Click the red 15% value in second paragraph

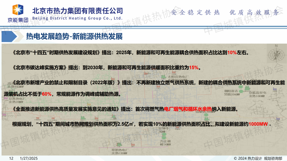click(x=194, y=68)
